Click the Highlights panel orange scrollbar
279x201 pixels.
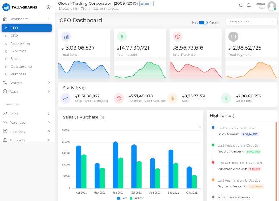276,158
